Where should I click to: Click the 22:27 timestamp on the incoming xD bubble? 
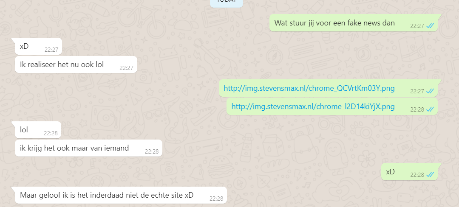(x=51, y=50)
